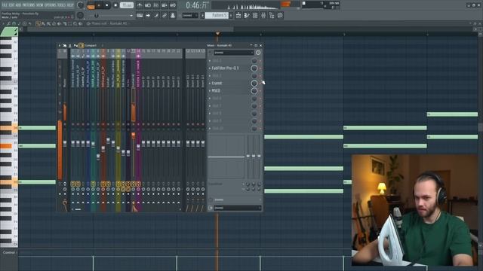Screen dimensions: 483x271
Task: Switch the pattern/song mode toggle
Action: 91,5
